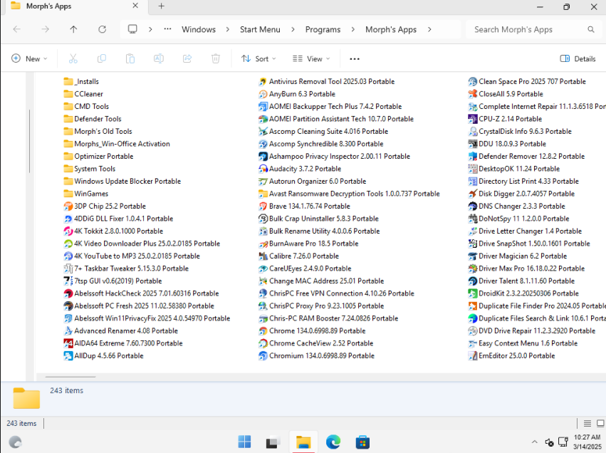Image resolution: width=606 pixels, height=453 pixels.
Task: Show hidden breadcrumb path via ellipsis
Action: [167, 29]
